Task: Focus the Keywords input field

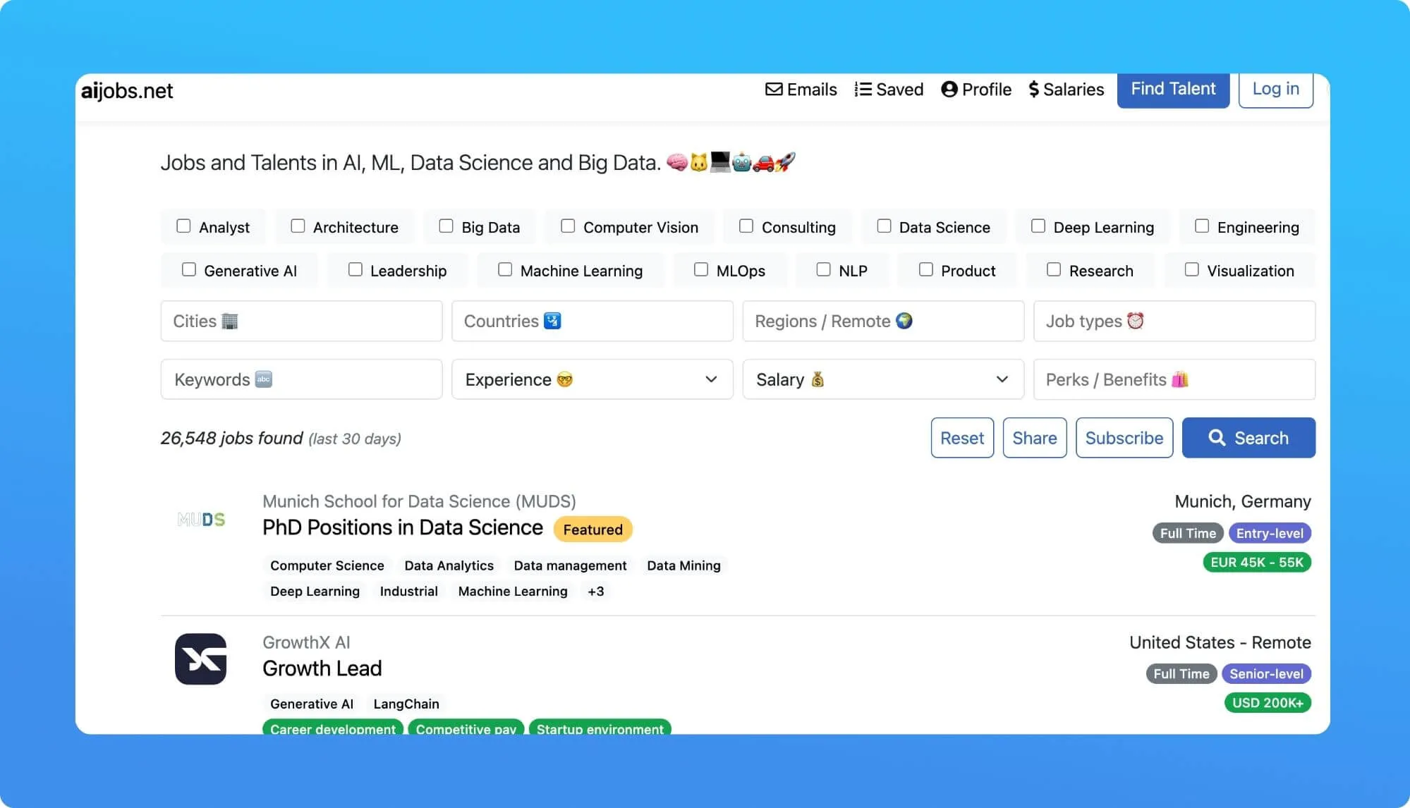Action: 302,379
